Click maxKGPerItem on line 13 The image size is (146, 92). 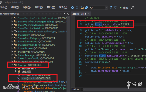click(116, 56)
